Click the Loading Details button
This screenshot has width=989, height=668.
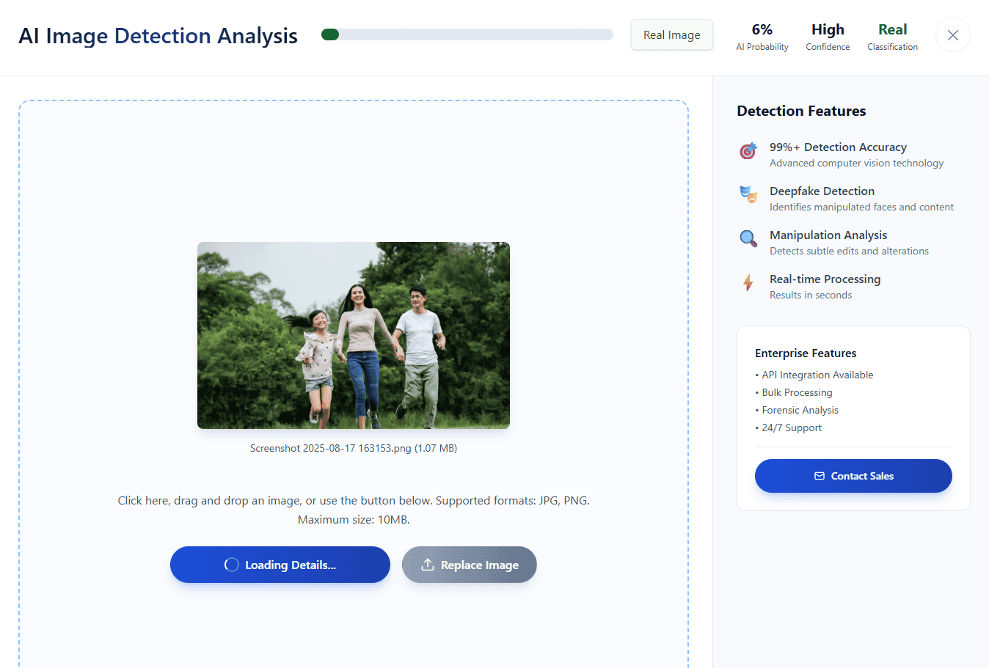point(280,565)
